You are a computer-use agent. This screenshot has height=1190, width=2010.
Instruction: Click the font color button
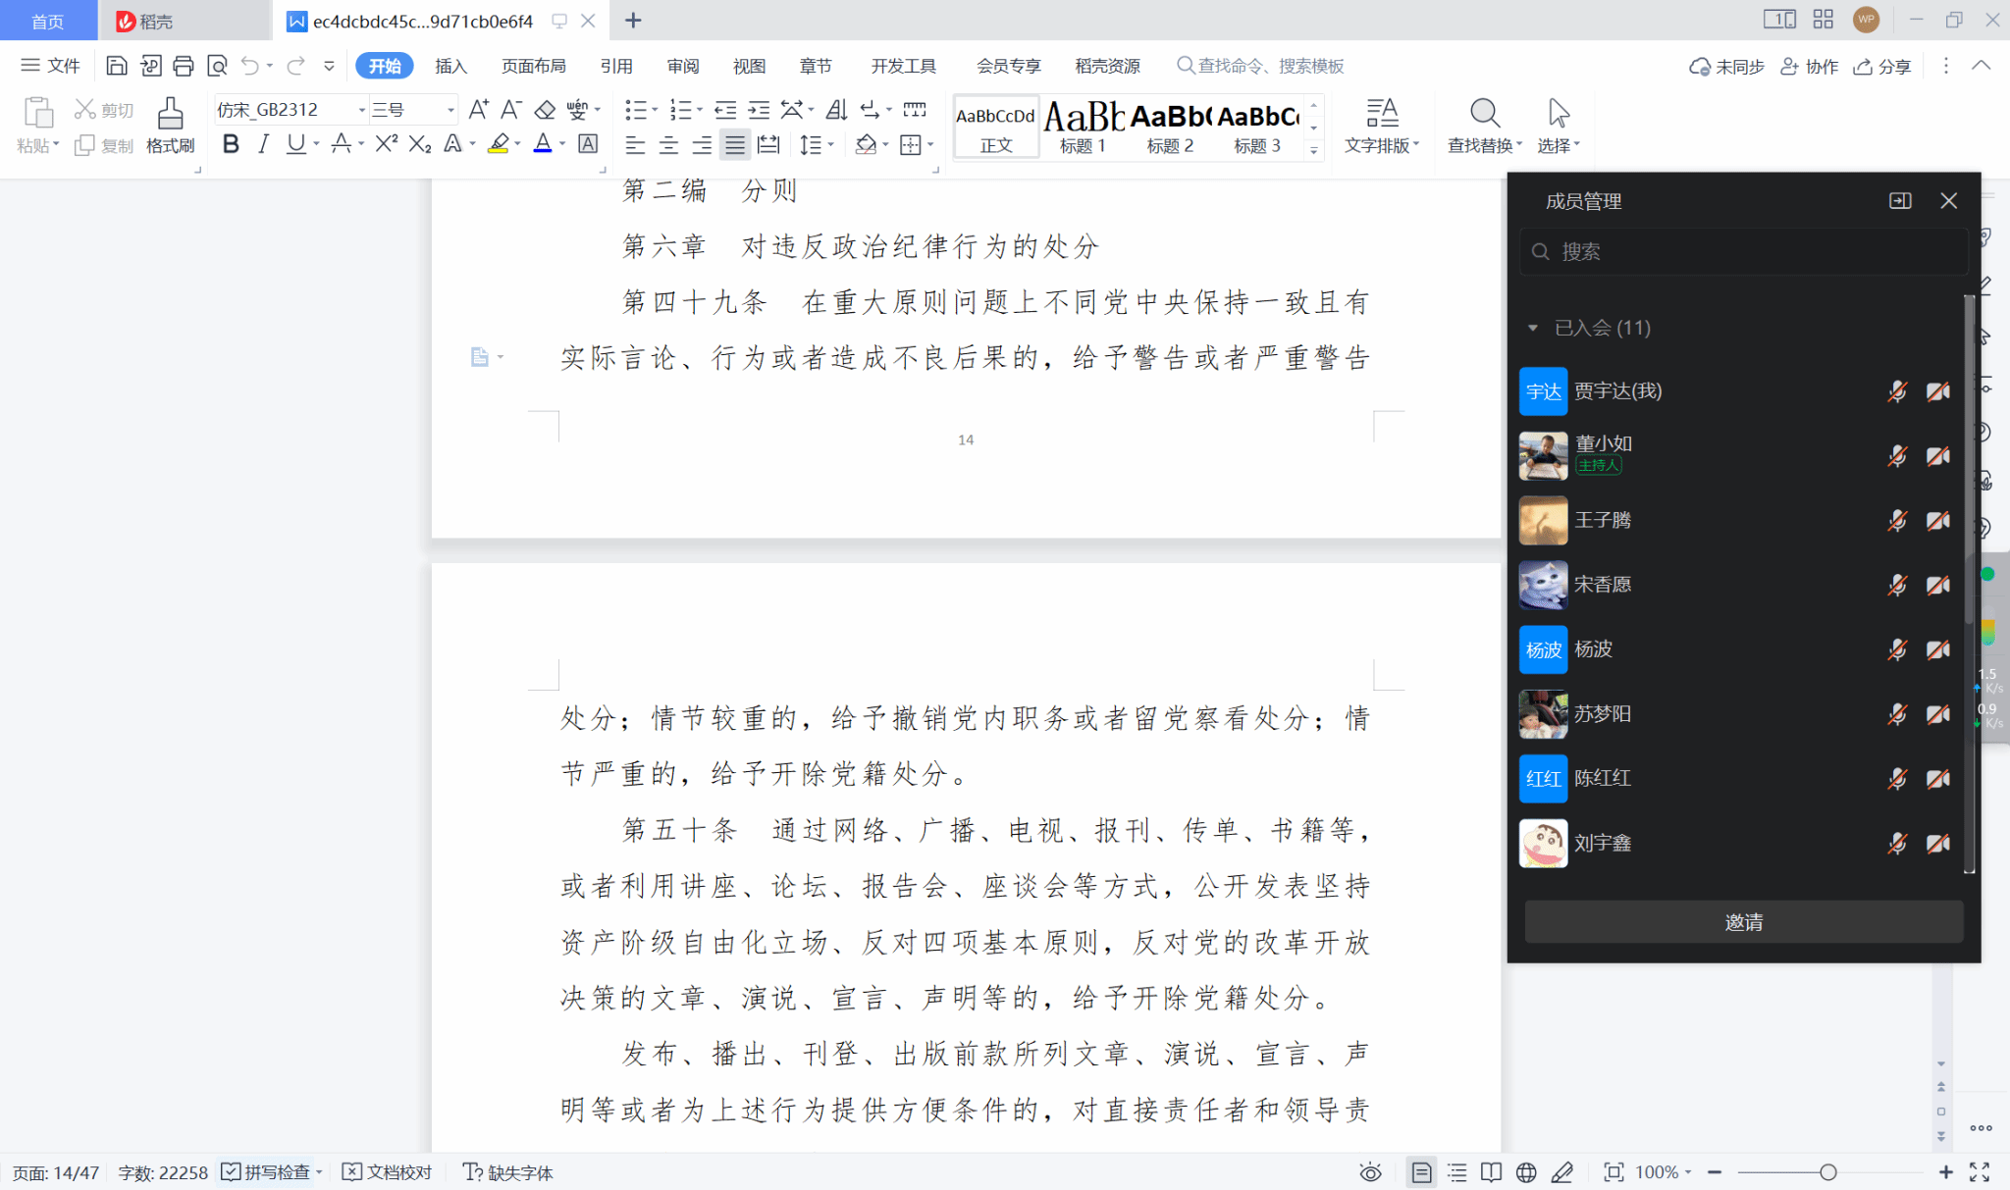543,144
